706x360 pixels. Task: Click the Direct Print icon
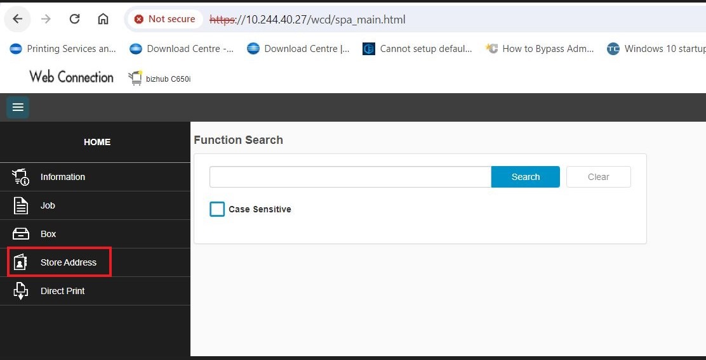[x=21, y=291]
